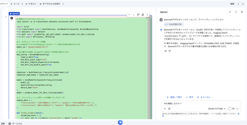Click すべてのセルを実行 to run all cells
The image size is (247, 125).
[x=50, y=4]
